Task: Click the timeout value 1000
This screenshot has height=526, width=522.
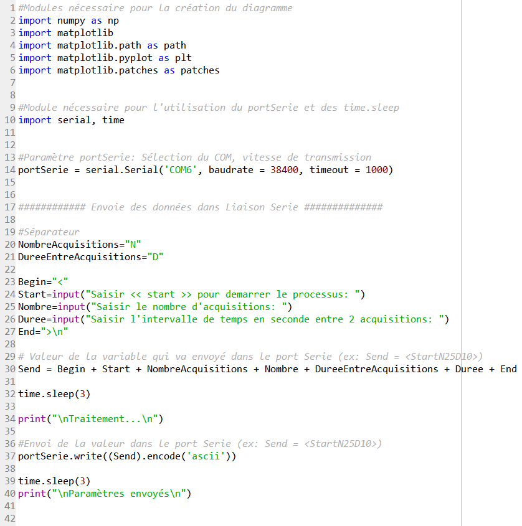Action: coord(376,170)
